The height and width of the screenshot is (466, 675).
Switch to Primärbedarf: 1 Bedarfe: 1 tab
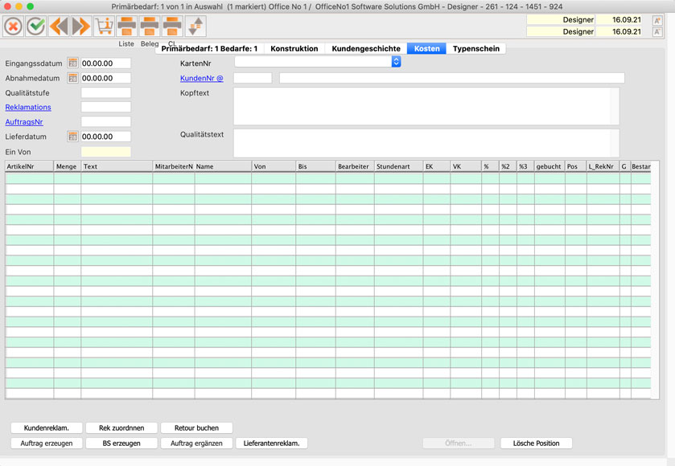[x=209, y=48]
